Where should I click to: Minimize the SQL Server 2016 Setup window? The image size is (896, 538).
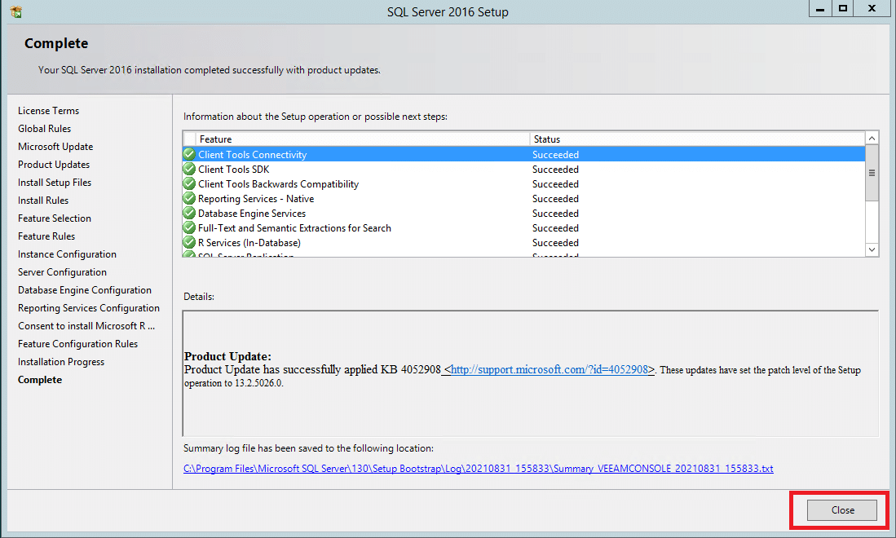click(820, 9)
